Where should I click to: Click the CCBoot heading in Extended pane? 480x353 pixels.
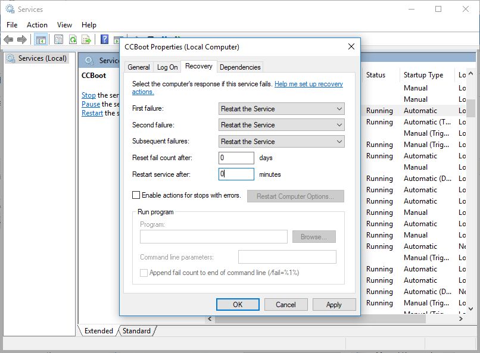pyautogui.click(x=93, y=76)
